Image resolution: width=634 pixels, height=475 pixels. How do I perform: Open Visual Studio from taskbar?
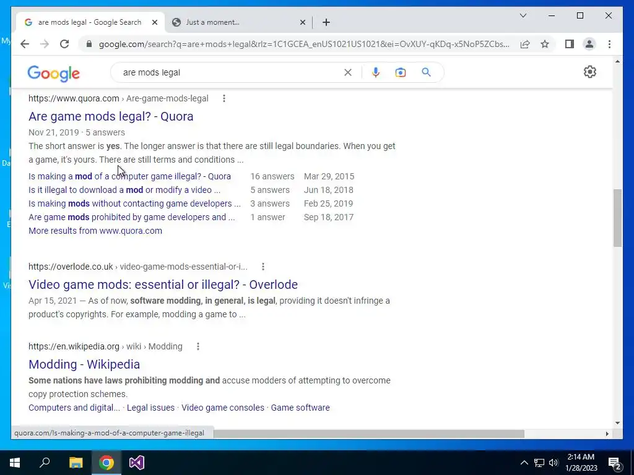137,463
